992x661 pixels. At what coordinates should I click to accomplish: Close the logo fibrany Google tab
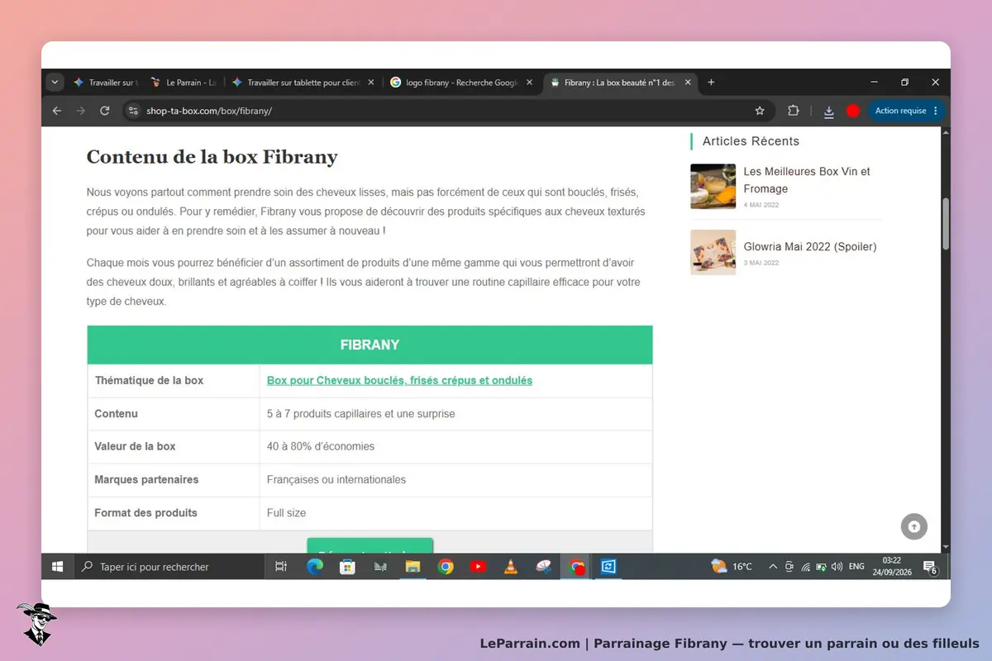pos(529,83)
